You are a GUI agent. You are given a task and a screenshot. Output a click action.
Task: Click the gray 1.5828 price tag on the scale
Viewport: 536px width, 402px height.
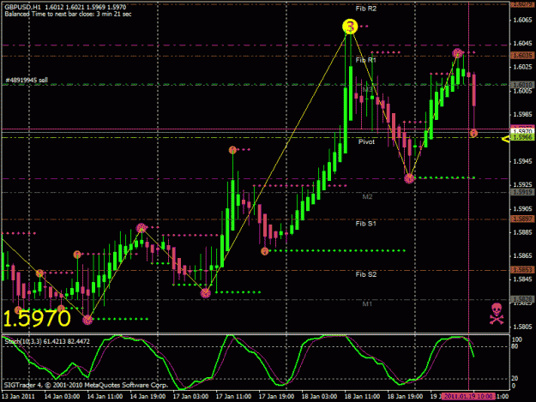click(x=522, y=299)
